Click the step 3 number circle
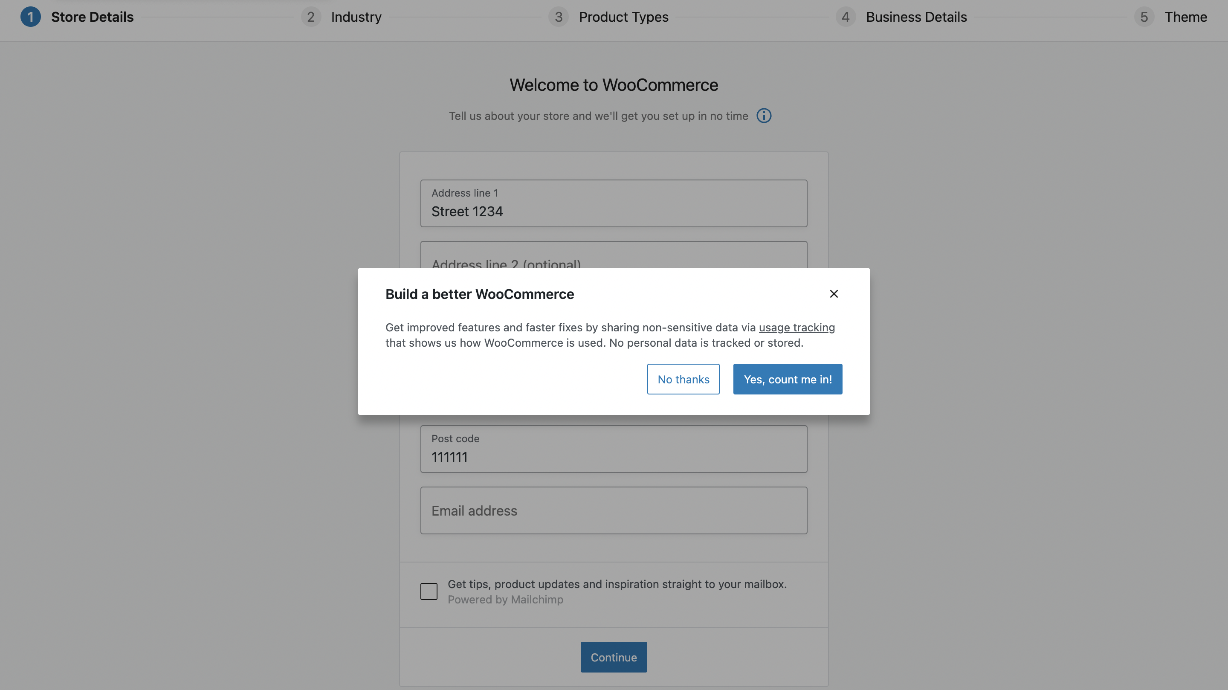Viewport: 1228px width, 690px height. pyautogui.click(x=558, y=17)
